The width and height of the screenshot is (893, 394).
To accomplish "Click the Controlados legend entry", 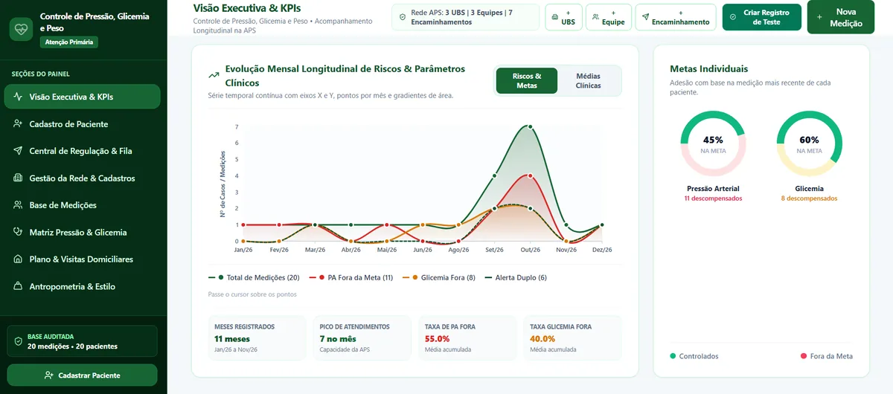I will pos(694,356).
